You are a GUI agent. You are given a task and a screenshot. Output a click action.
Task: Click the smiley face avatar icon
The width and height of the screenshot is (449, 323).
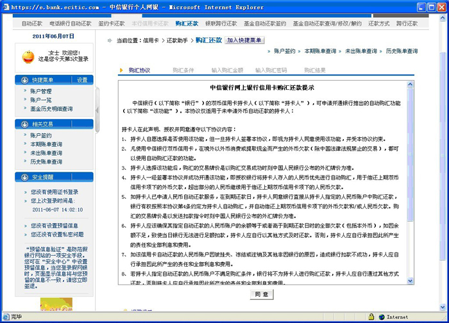tap(28, 58)
